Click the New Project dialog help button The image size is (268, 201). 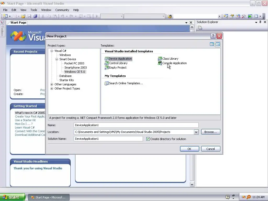pyautogui.click(x=213, y=36)
